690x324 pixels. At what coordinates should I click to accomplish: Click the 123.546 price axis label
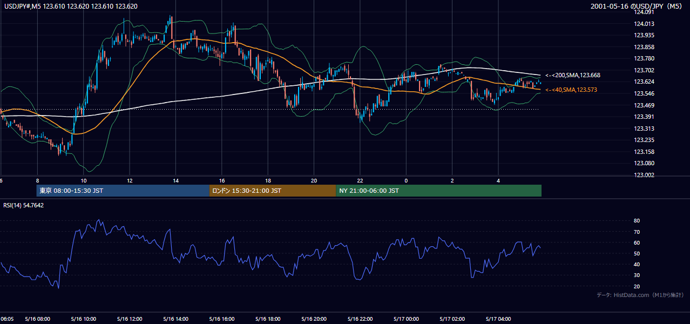pos(644,93)
